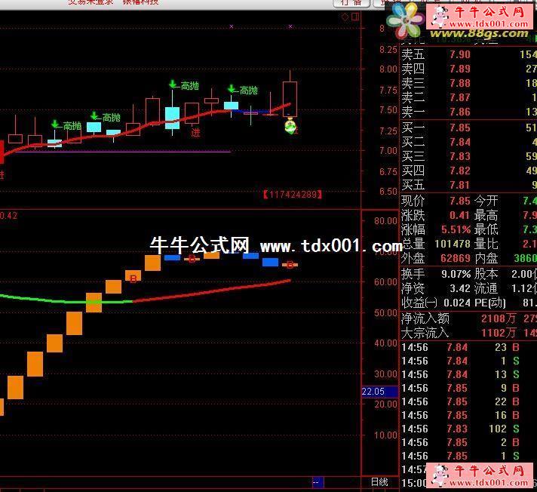537x492 pixels.
Task: Click the 净流入额 value row
Action: (468, 318)
